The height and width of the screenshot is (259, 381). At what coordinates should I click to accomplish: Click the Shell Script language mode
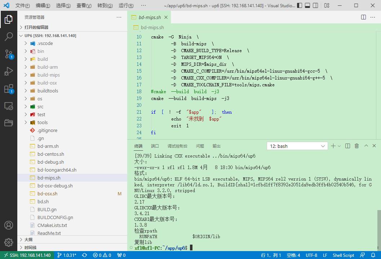tap(343, 255)
